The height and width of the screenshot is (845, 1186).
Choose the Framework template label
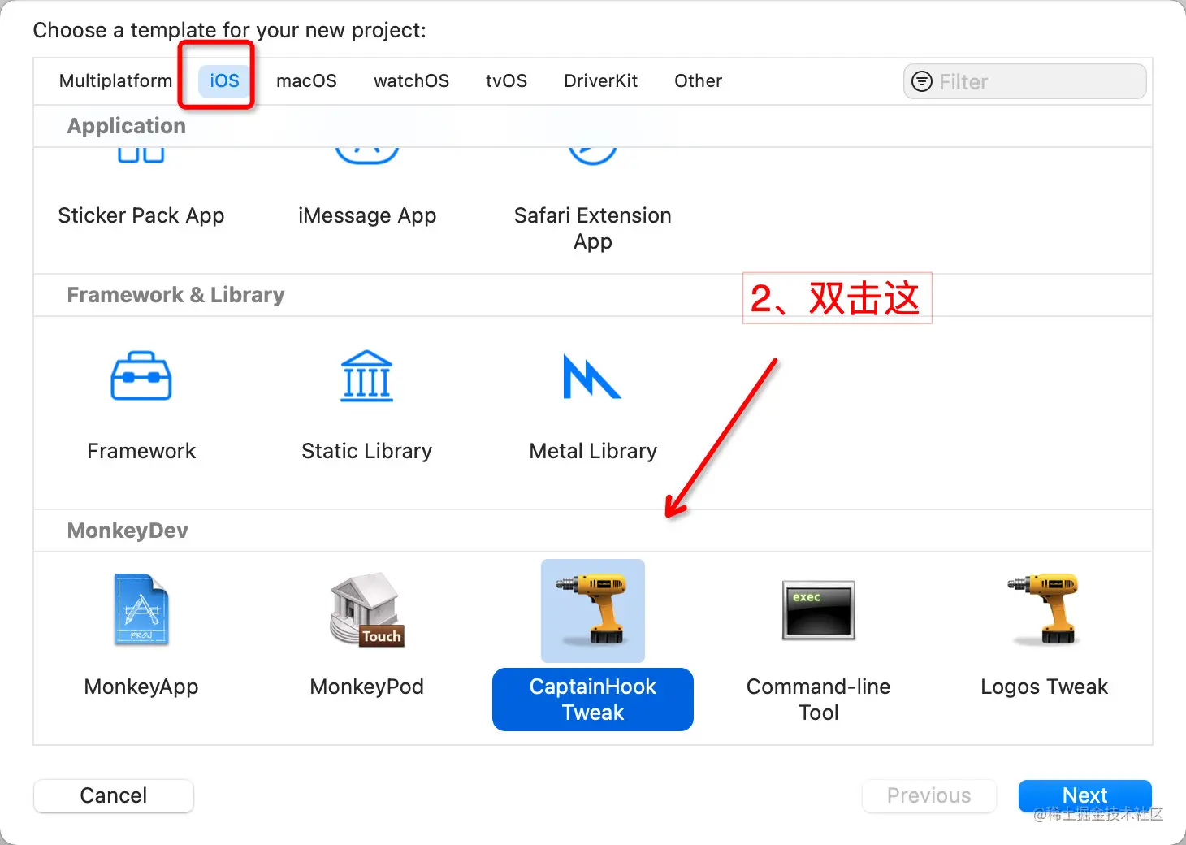pos(141,451)
